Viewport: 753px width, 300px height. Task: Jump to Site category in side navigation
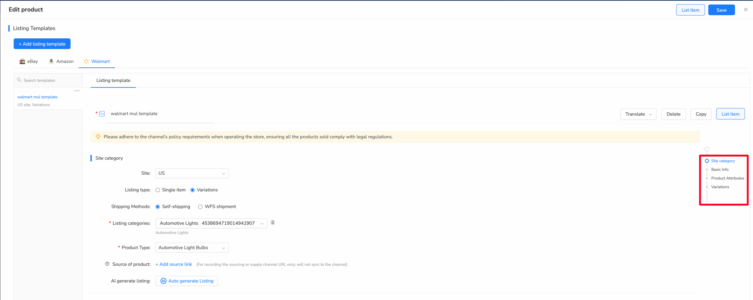click(723, 161)
